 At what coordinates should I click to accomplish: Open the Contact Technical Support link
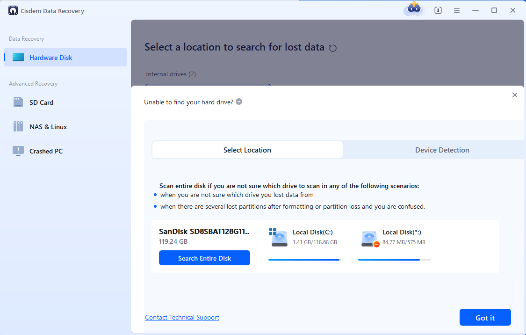coord(182,317)
